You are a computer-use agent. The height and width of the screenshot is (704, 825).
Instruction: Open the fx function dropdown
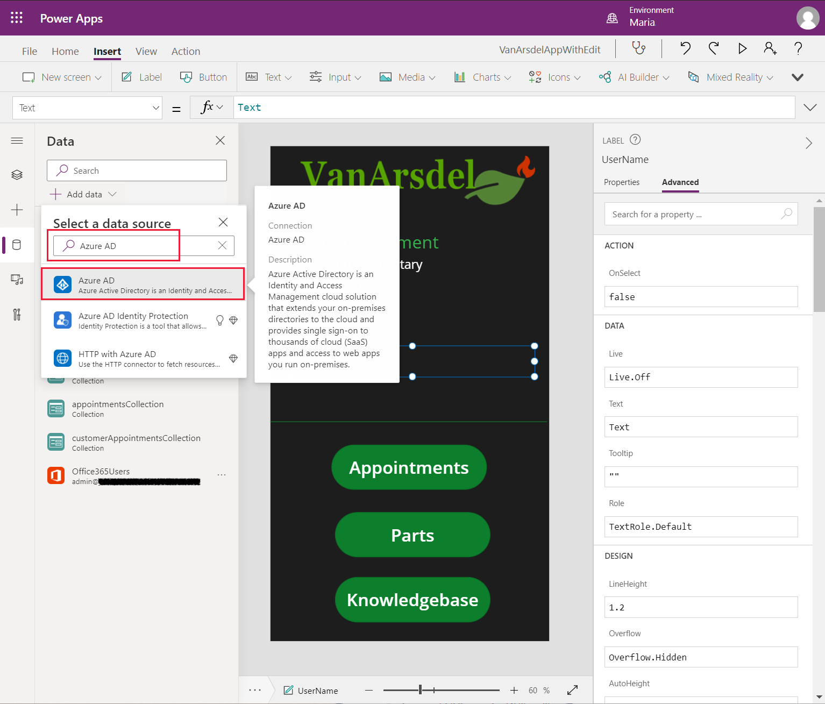(211, 108)
